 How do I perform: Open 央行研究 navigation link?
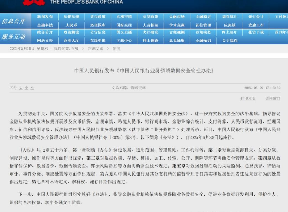point(150,32)
